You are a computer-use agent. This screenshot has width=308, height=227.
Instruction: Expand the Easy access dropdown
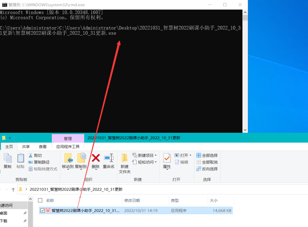coord(156,162)
